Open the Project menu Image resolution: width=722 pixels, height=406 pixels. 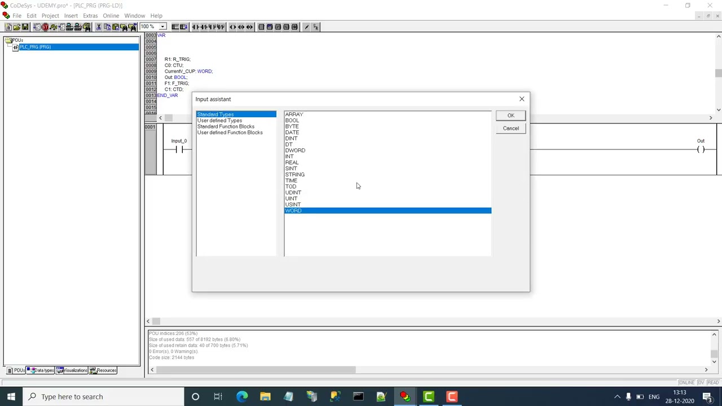[50, 16]
